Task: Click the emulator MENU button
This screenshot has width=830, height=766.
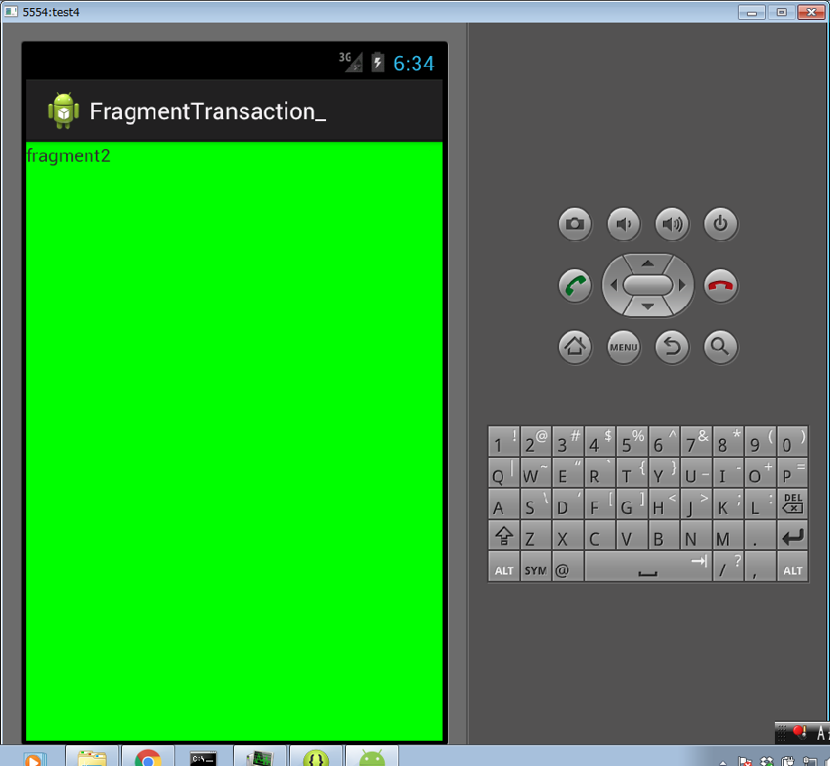Action: (623, 347)
